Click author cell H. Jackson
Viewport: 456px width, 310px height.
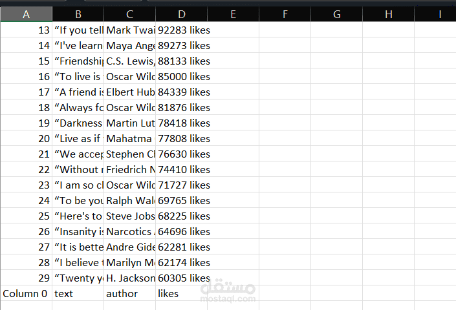(x=130, y=278)
